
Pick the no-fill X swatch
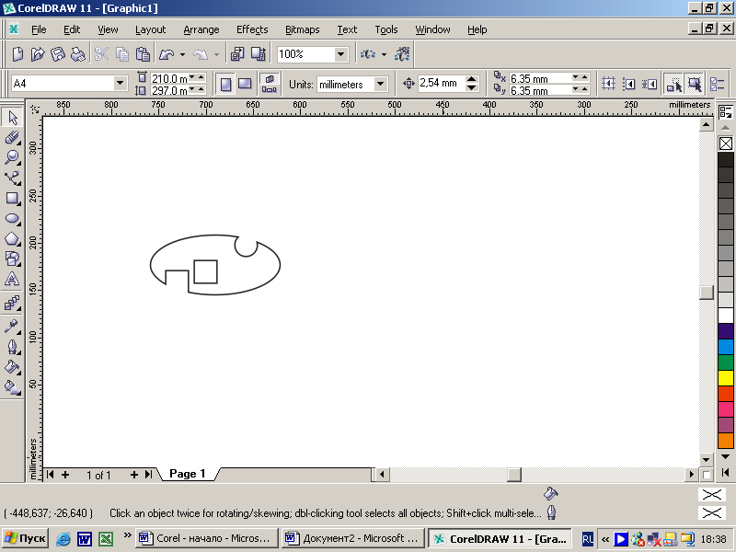tap(726, 144)
